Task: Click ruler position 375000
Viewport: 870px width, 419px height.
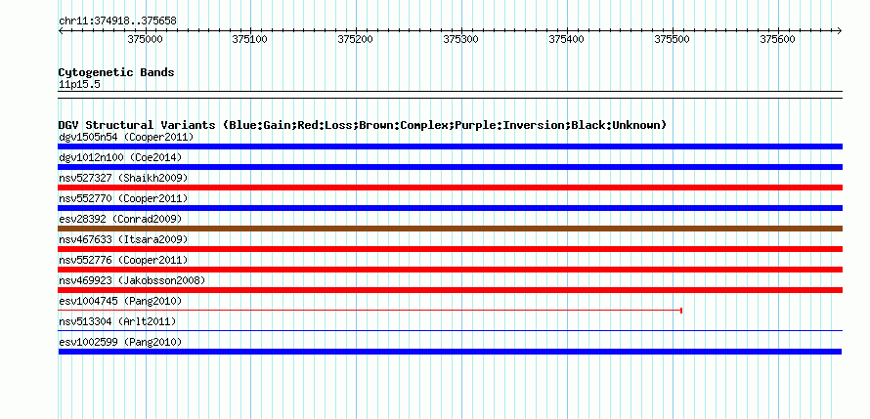Action: [145, 39]
